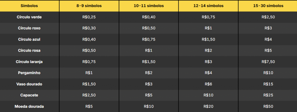The height and width of the screenshot is (112, 297).
Task: Select the R$0,25 Círculo verde cell
Action: tap(89, 17)
